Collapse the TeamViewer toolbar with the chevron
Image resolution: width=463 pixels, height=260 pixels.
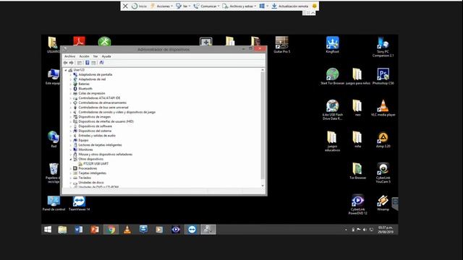pos(313,13)
